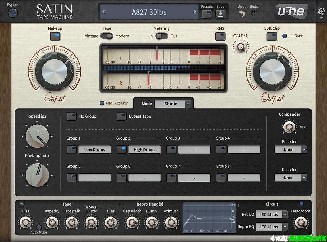Open the settings gear menu
Image resolution: width=327 pixels, height=242 pixels.
pos(321,11)
